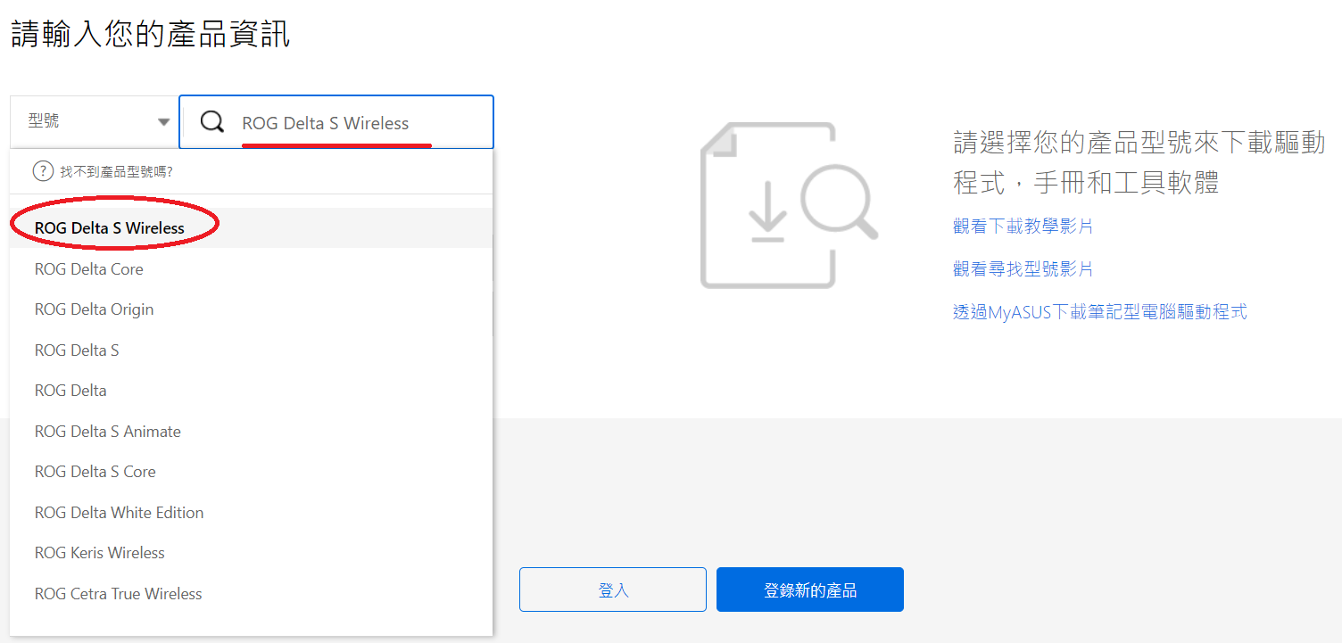Open the 型號 dropdown
Image resolution: width=1342 pixels, height=643 pixels.
tap(94, 121)
